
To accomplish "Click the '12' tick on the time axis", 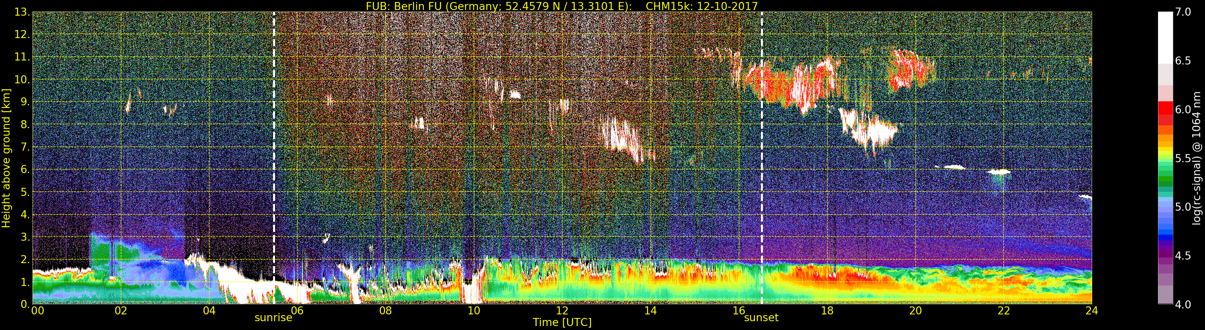I will [562, 310].
